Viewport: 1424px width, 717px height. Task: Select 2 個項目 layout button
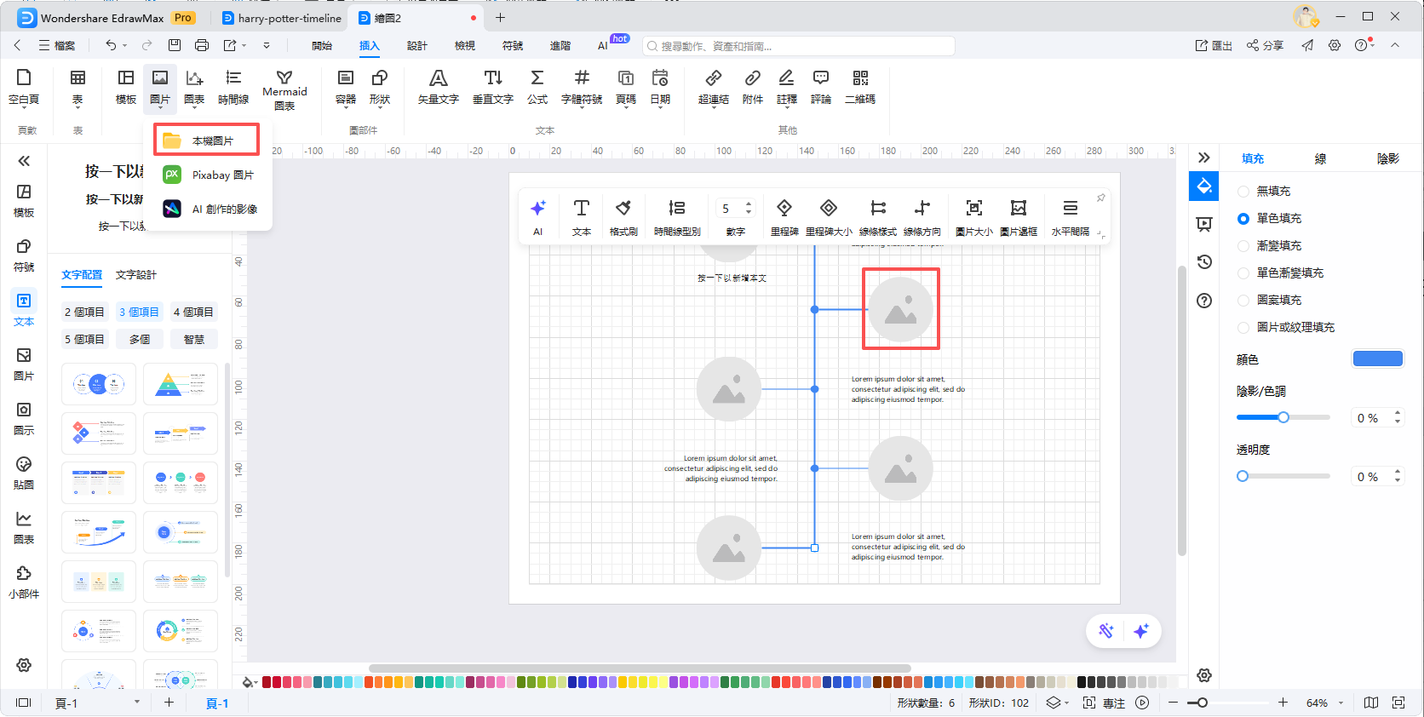tap(84, 313)
